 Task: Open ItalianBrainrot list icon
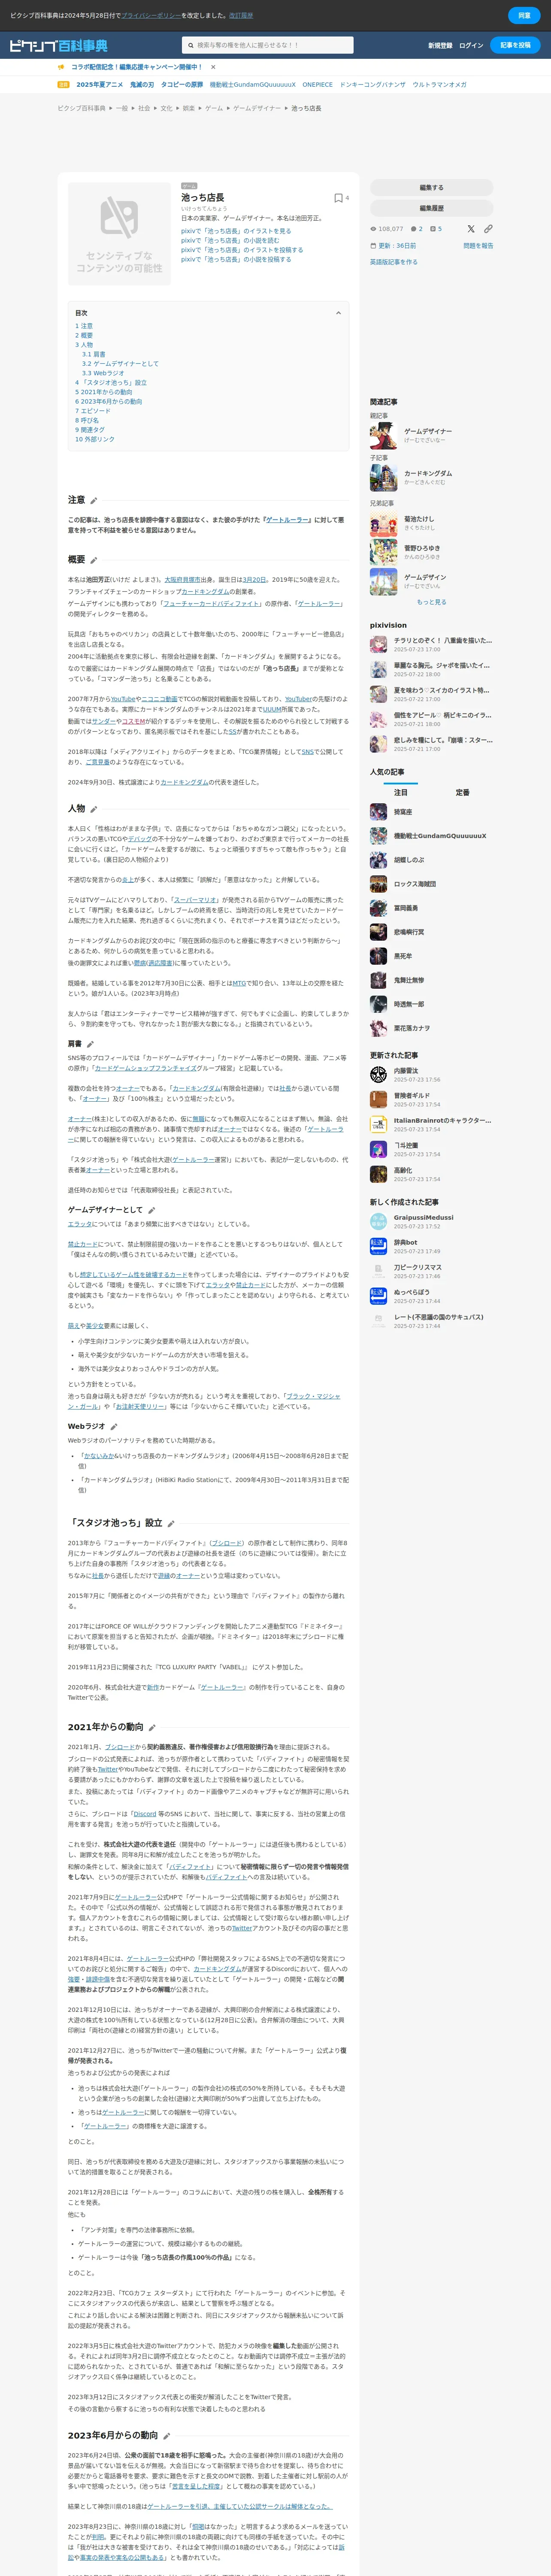(378, 1125)
